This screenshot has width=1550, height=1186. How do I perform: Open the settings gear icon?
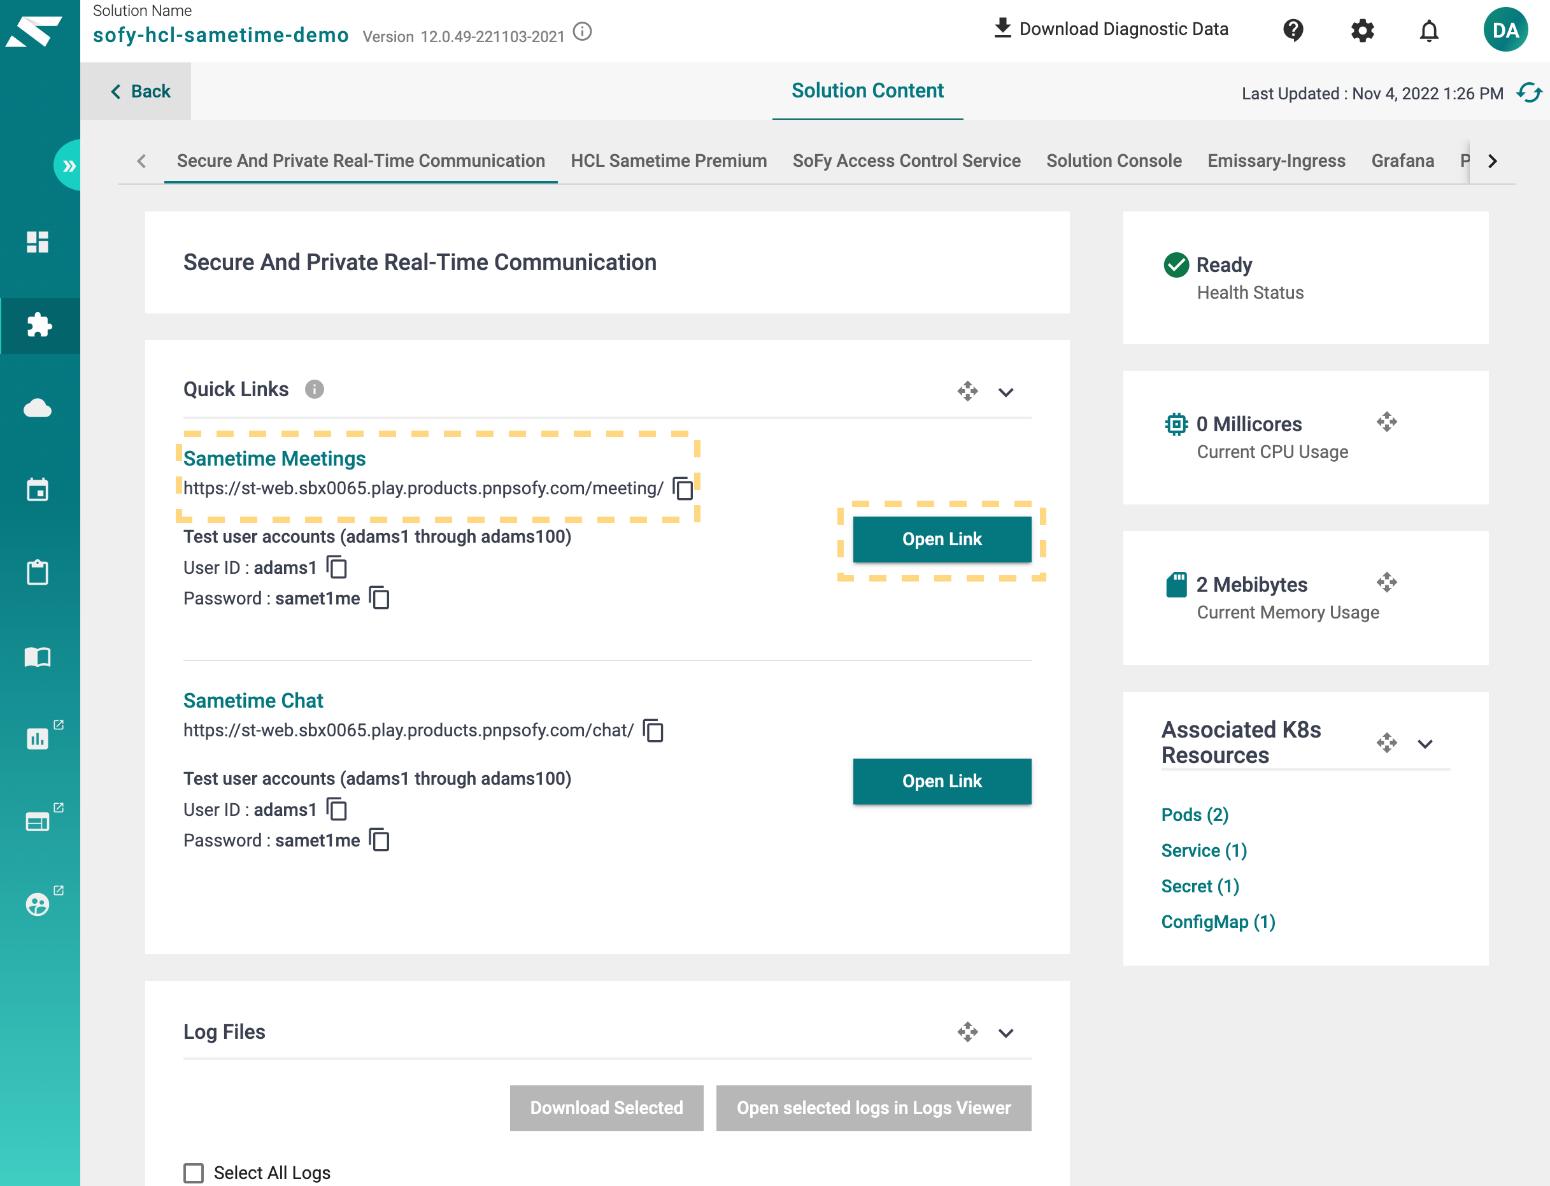point(1362,31)
